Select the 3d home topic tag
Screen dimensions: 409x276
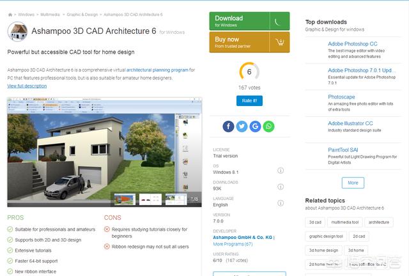[x=356, y=250]
